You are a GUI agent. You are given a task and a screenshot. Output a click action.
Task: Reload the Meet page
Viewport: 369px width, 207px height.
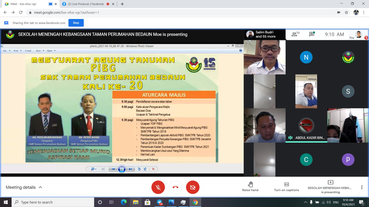point(21,12)
